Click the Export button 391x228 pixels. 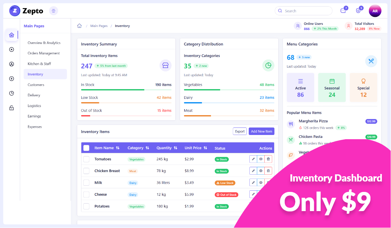click(240, 131)
